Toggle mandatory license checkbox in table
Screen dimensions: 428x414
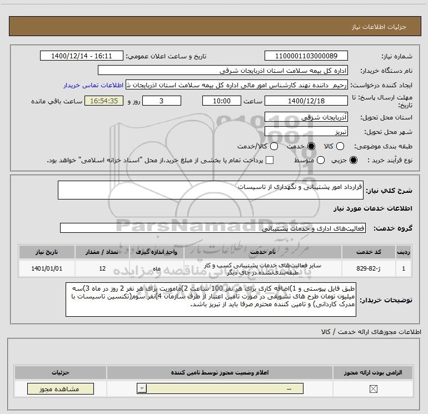click(373, 389)
